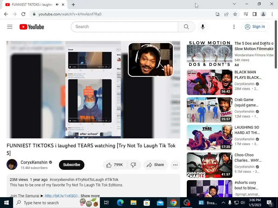The height and width of the screenshot is (208, 278).
Task: Close the FUNNIEST TIKTOKS tab
Action: (x=63, y=5)
